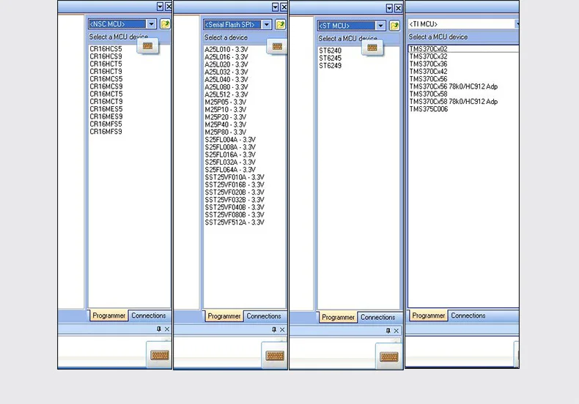The height and width of the screenshot is (404, 579).
Task: Select CR16HCS5 device
Action: point(106,48)
